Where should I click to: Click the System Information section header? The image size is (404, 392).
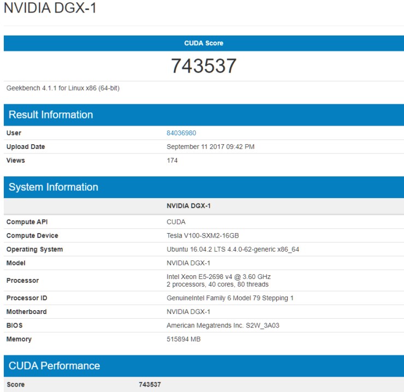54,187
